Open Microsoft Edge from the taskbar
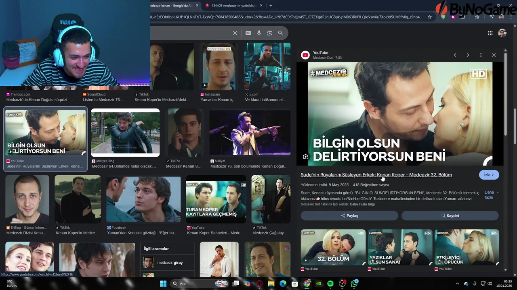This screenshot has height=290, width=517. 283,284
